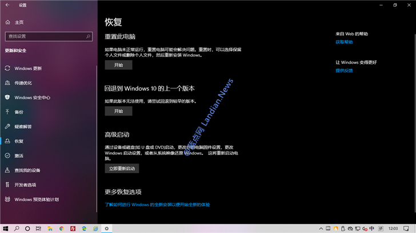The width and height of the screenshot is (416, 233).
Task: Show hidden tray icons chevron
Action: coord(321,228)
